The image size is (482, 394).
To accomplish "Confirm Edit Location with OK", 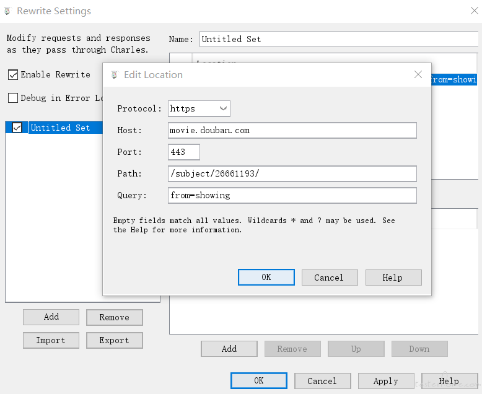I will click(x=266, y=277).
